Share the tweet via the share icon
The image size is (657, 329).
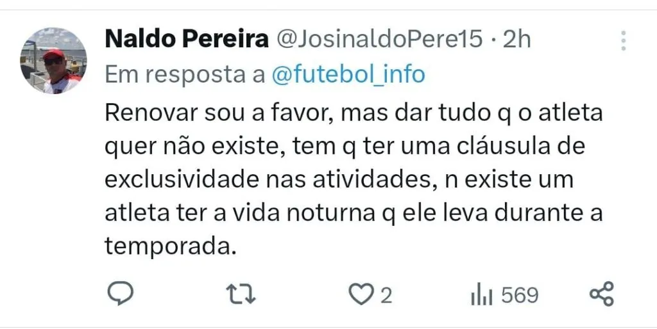tap(601, 294)
